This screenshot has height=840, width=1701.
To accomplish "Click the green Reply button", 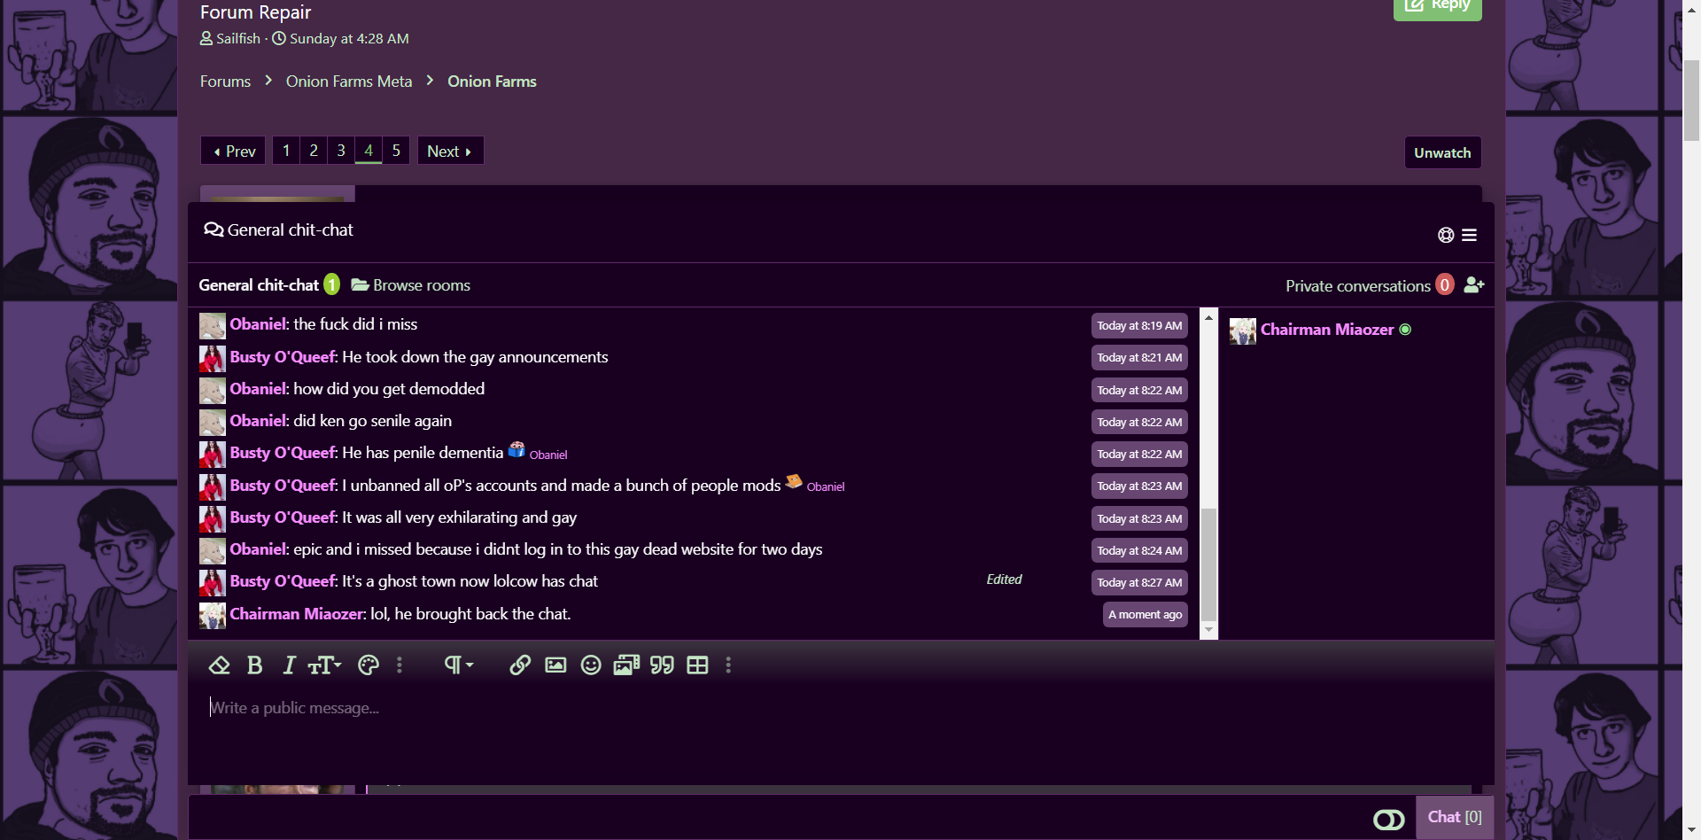I will (x=1438, y=5).
